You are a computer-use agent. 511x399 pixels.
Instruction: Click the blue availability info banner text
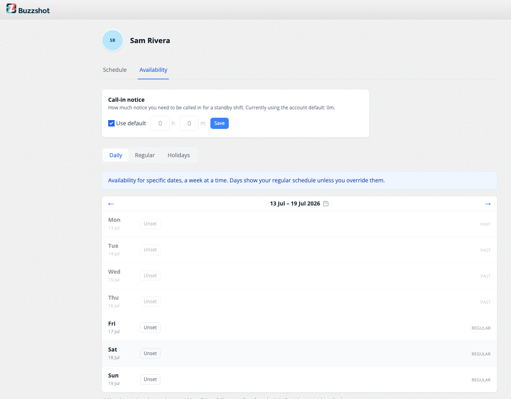pyautogui.click(x=246, y=180)
